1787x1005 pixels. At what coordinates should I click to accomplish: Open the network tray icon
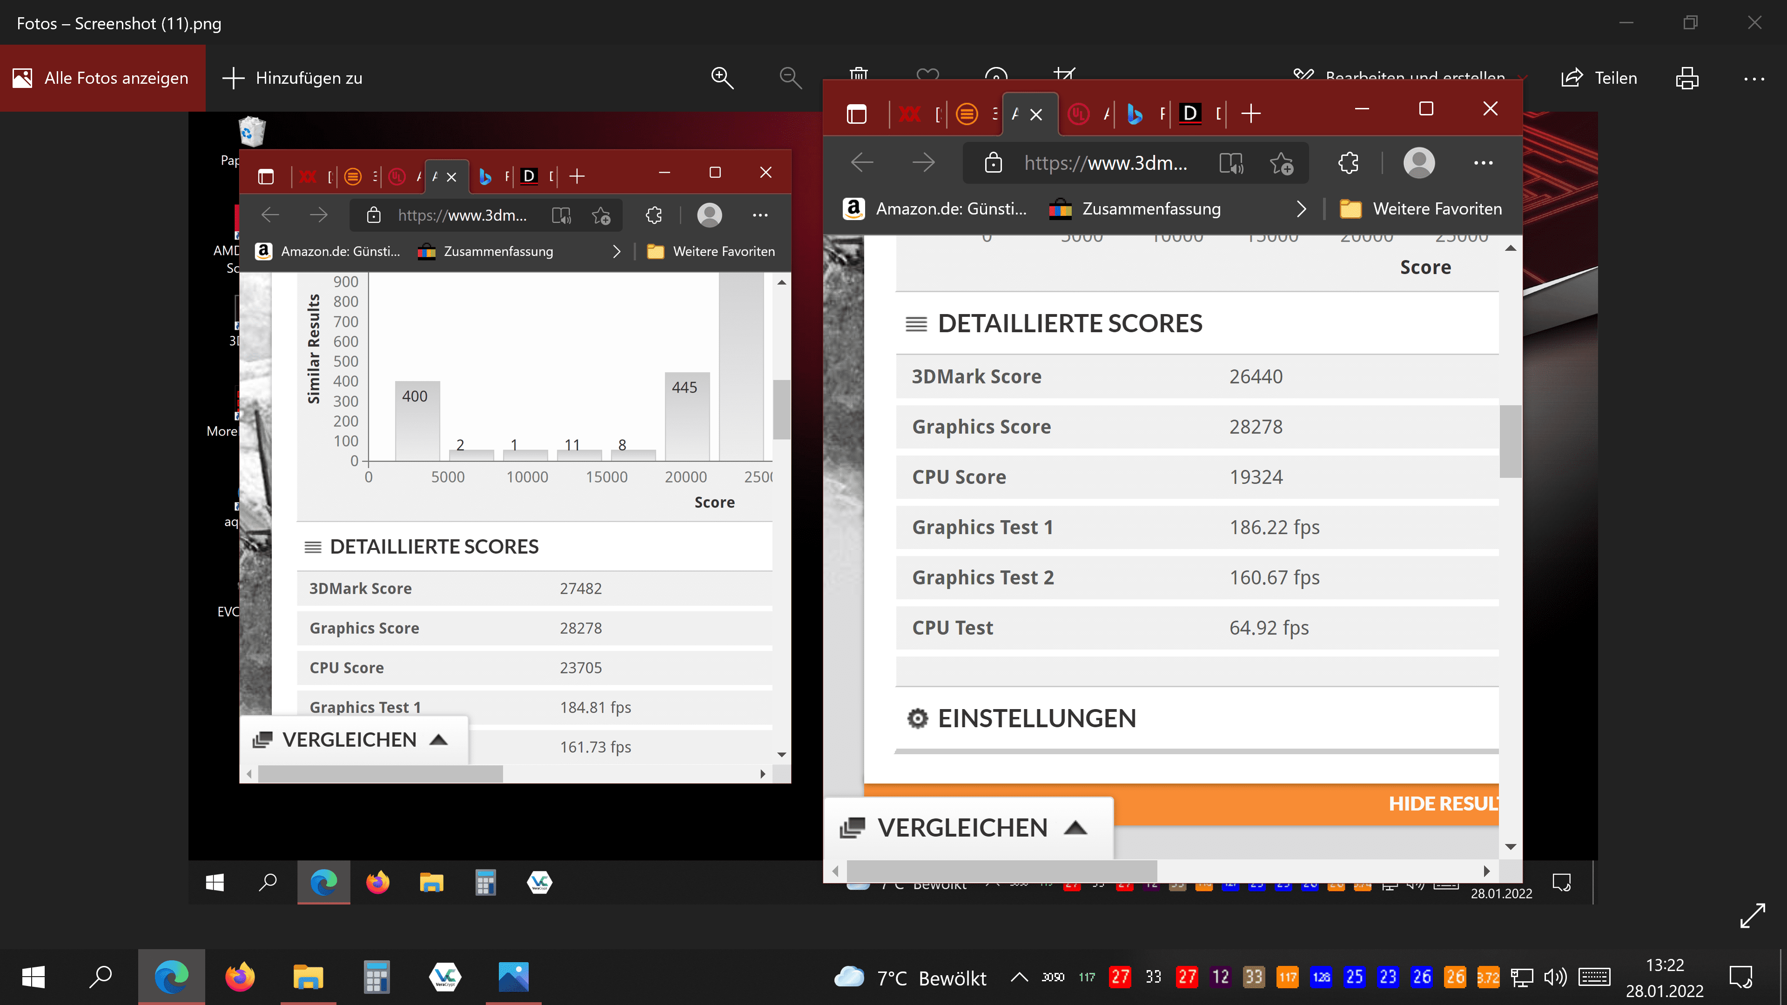tap(1521, 977)
